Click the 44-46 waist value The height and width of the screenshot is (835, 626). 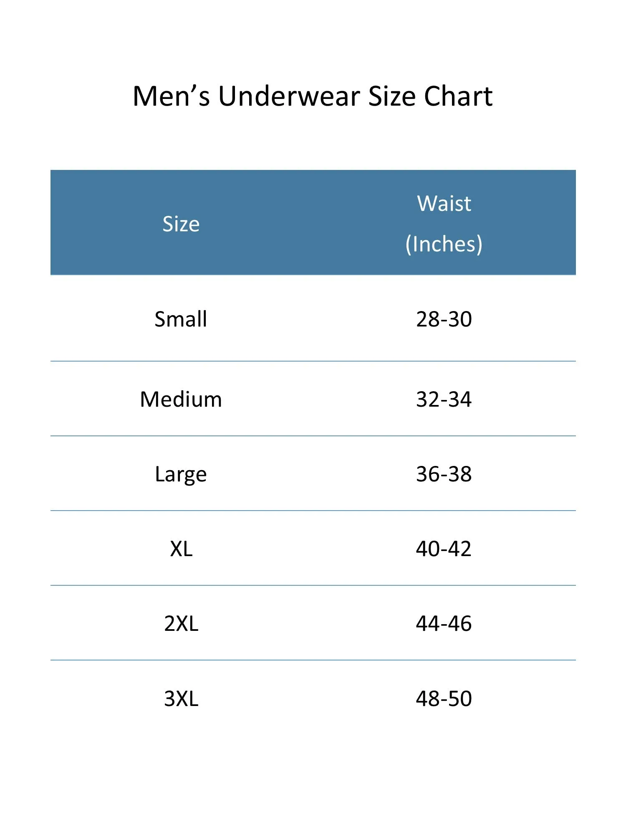tap(444, 623)
